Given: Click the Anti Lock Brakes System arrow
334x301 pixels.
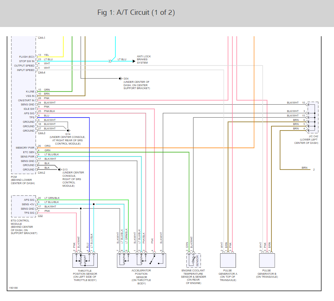Looking at the screenshot, I should click(x=134, y=61).
